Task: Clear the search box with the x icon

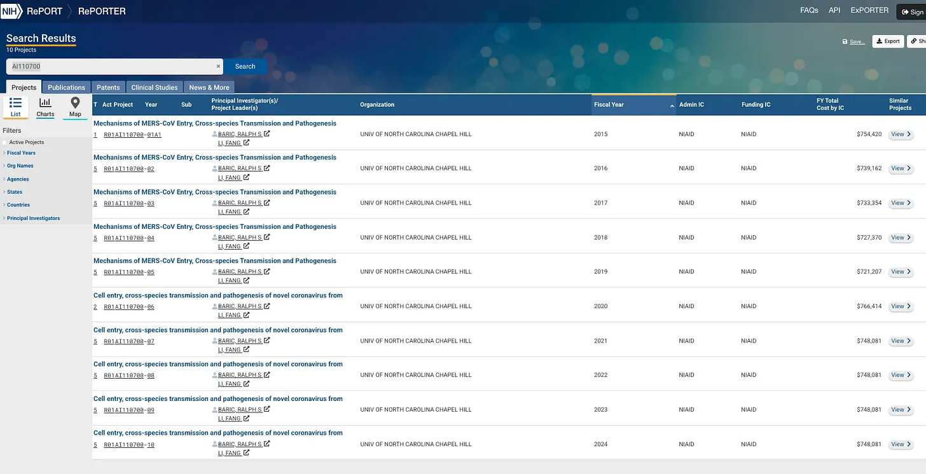Action: (x=218, y=66)
